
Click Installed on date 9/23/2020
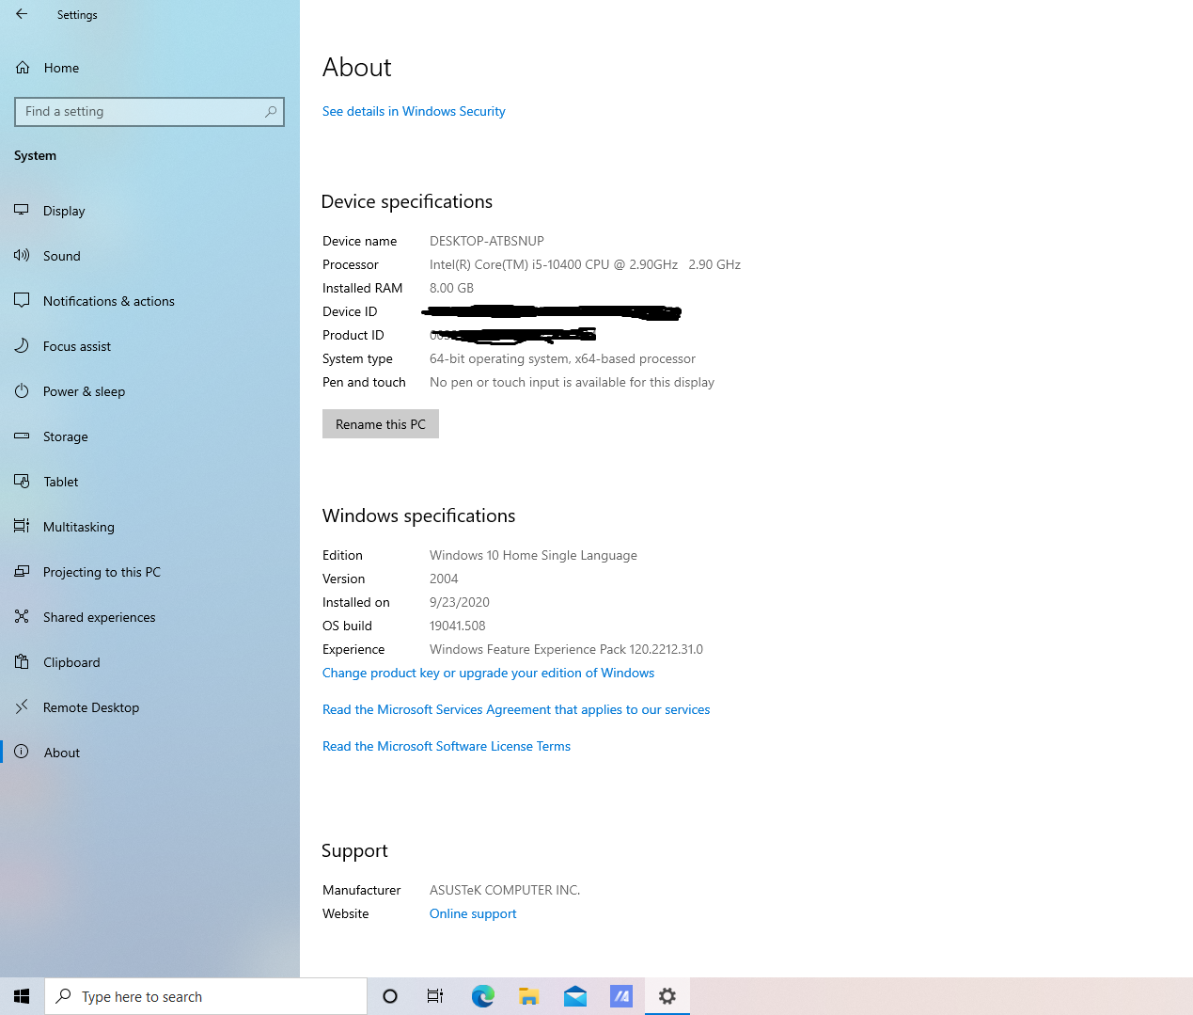[460, 602]
